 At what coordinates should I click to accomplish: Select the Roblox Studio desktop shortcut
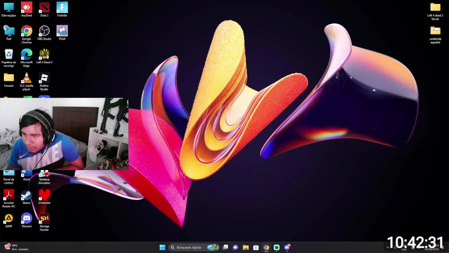[x=44, y=82]
